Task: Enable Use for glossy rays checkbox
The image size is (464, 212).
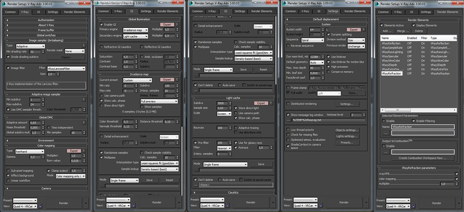Action: [x=236, y=143]
